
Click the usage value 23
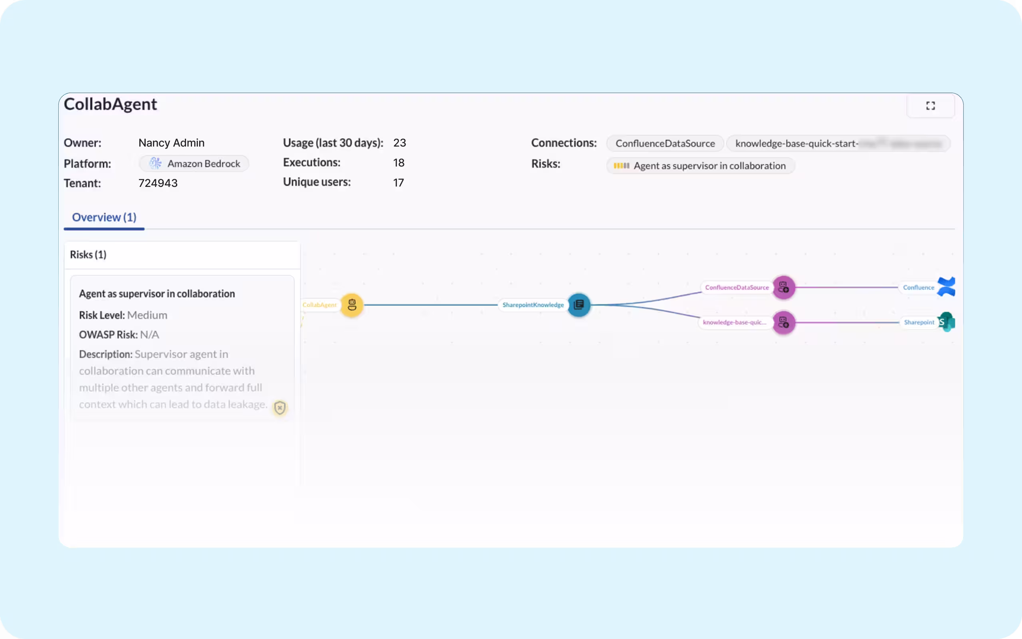pyautogui.click(x=400, y=143)
